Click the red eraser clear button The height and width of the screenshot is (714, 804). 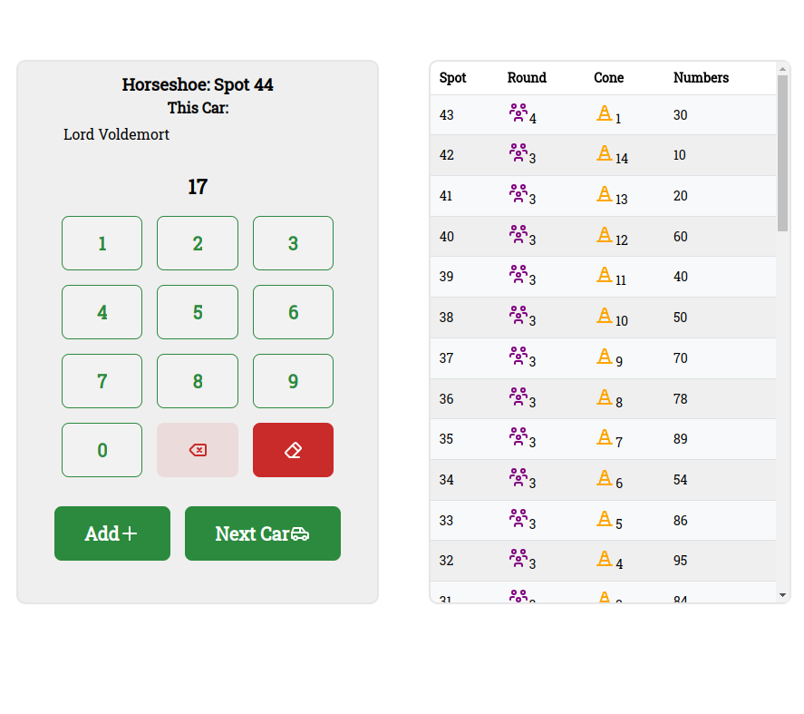293,450
